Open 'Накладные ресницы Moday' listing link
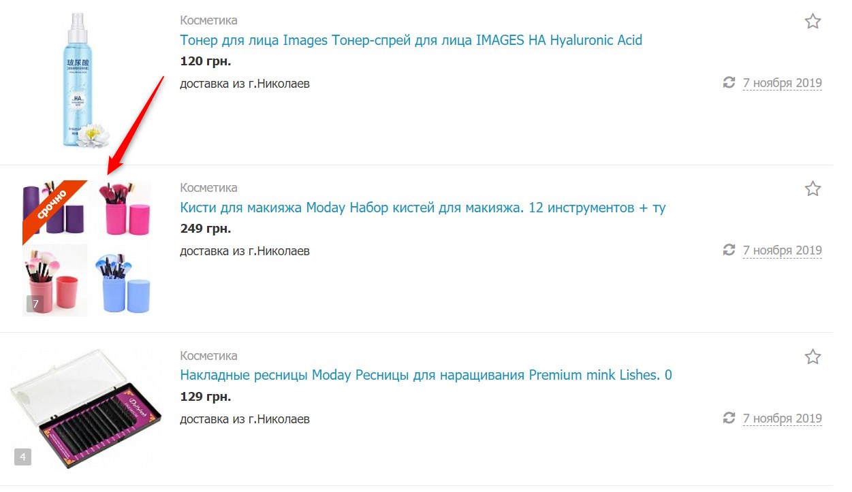The image size is (852, 492). (426, 375)
